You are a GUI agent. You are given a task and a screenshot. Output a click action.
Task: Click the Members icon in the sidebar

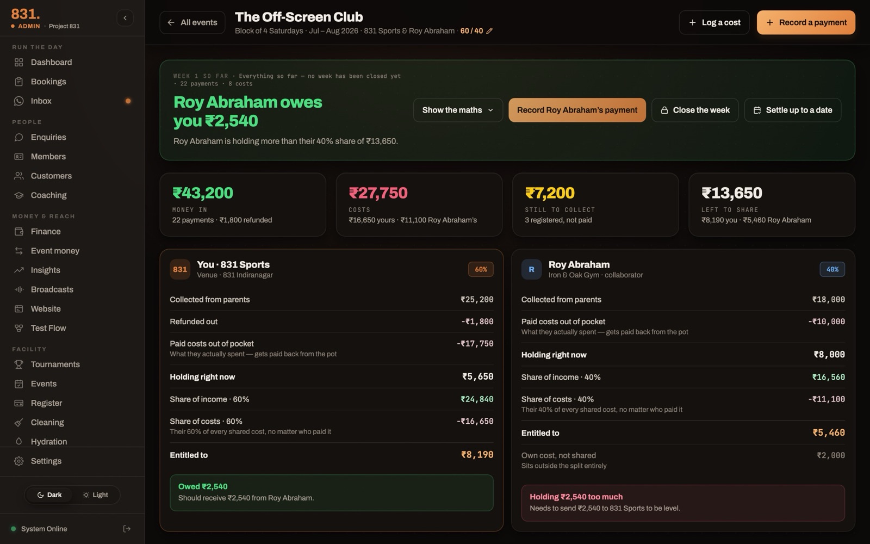(19, 157)
